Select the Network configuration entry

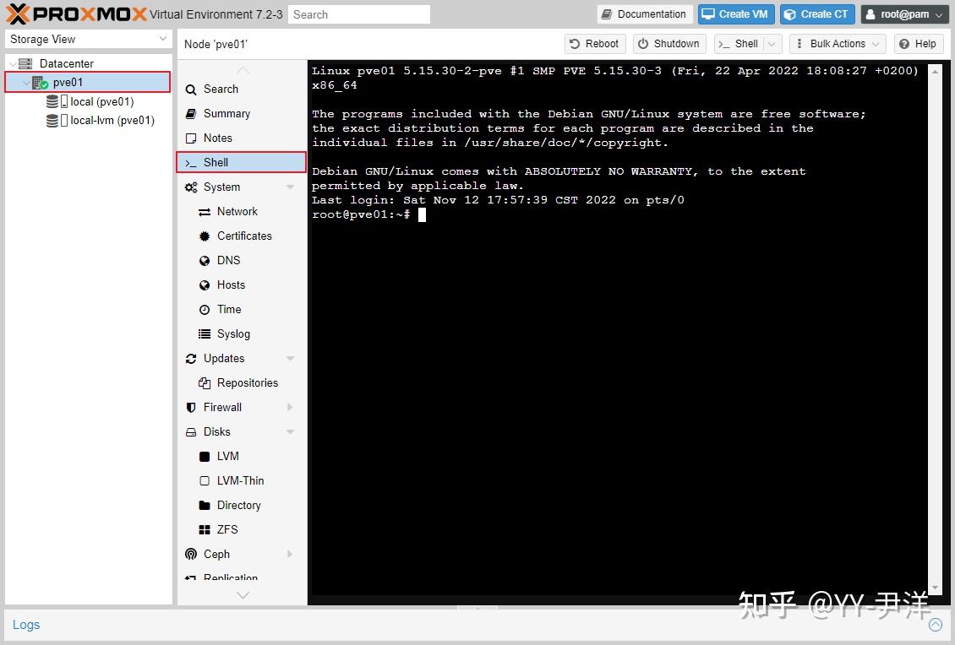238,211
